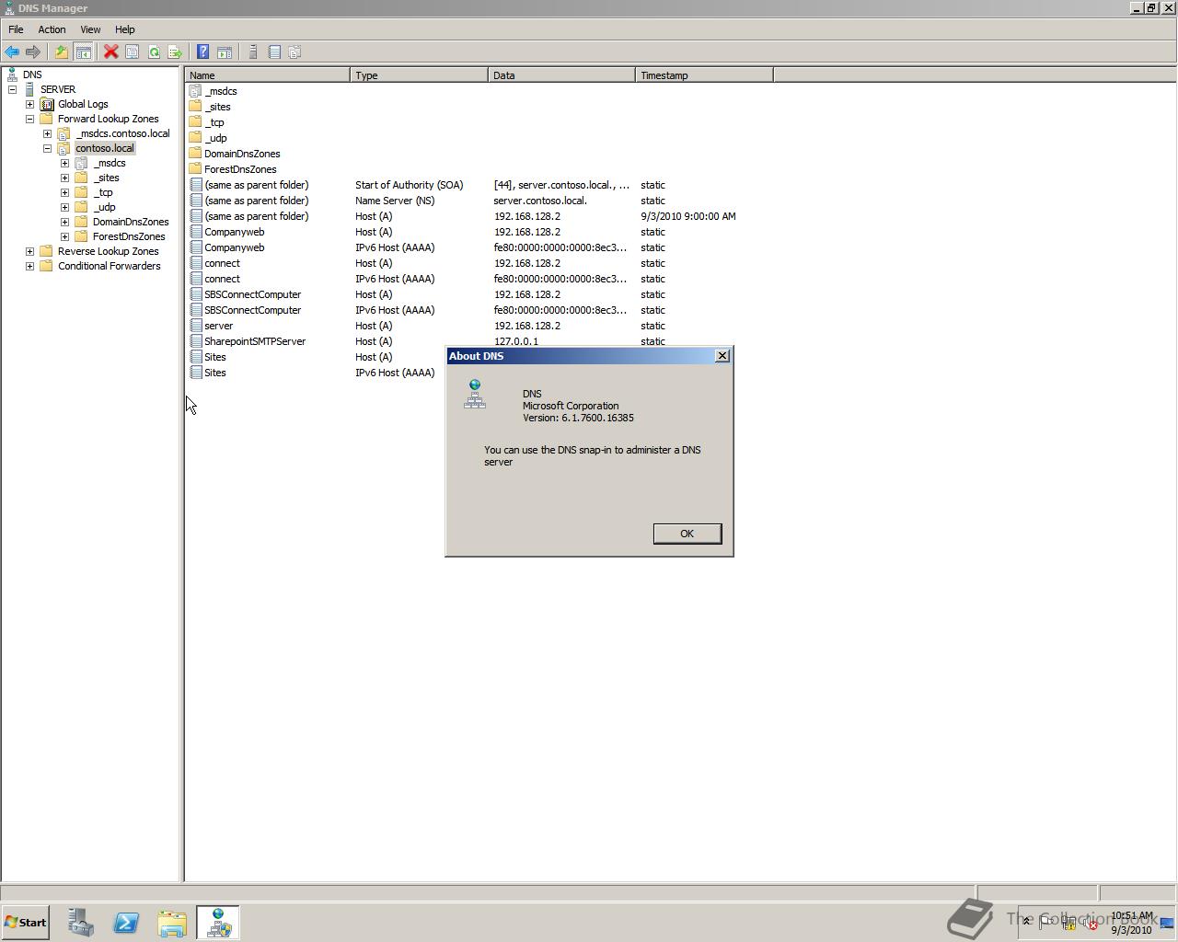Click the blue question mark Help icon

203,52
